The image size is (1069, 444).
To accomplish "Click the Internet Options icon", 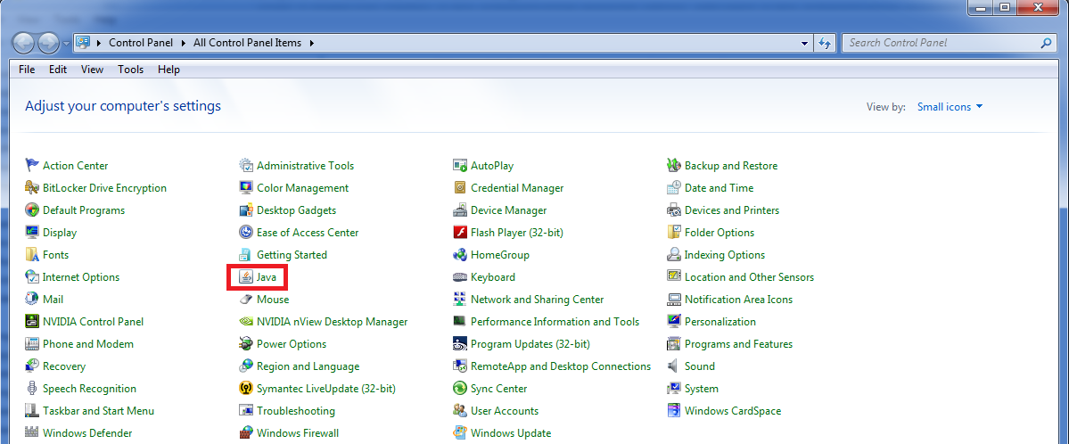I will [x=32, y=277].
